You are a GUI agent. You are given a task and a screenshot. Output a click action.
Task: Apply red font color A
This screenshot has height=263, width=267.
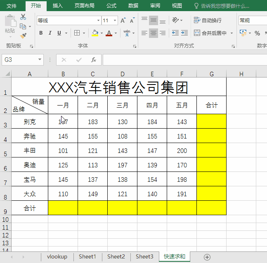coord(109,33)
